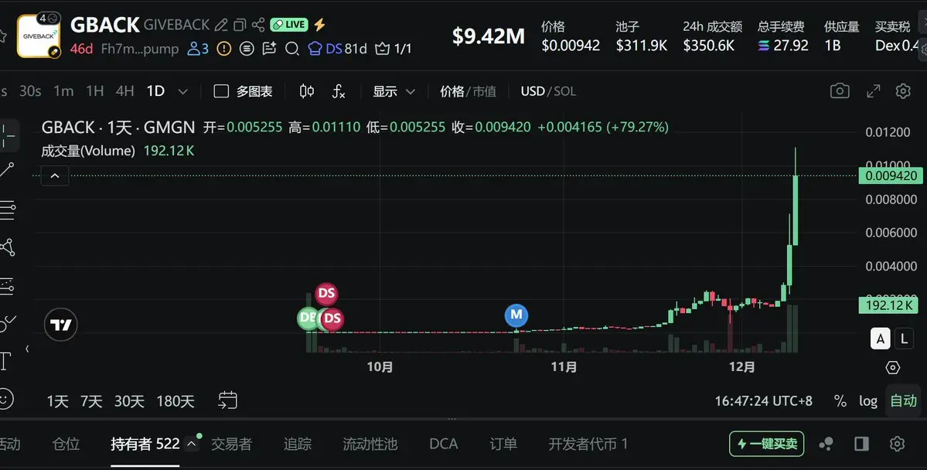Edit token name with pencil icon
Viewport: 927px width, 470px height.
[x=221, y=25]
